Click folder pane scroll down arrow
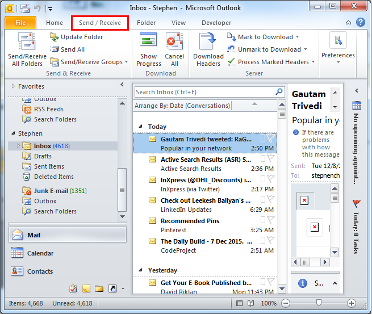The image size is (372, 314). 122,216
